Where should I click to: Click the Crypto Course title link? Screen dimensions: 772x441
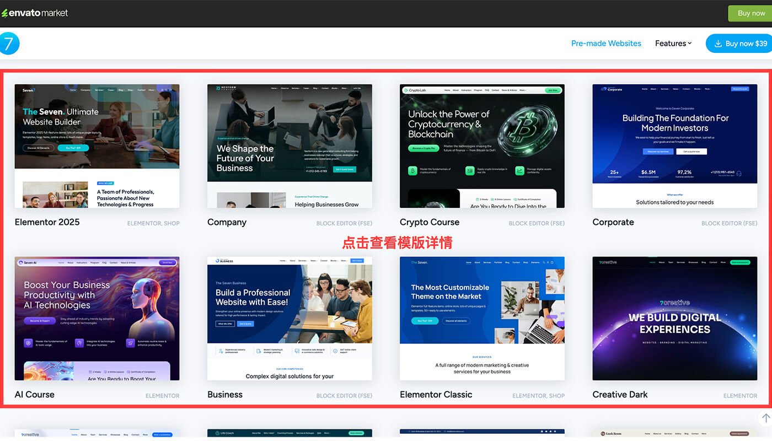tap(430, 222)
